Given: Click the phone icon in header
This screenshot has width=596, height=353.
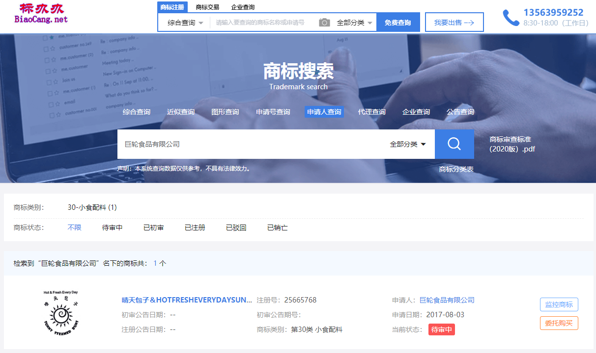Looking at the screenshot, I should click(x=511, y=18).
